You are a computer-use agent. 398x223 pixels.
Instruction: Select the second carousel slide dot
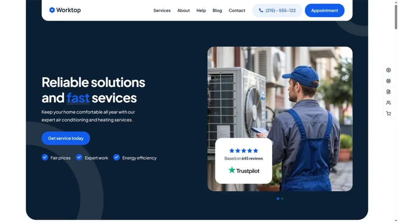282,199
